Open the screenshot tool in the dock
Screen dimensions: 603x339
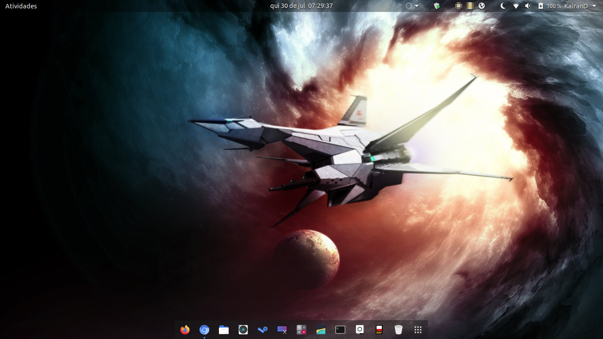coord(282,330)
